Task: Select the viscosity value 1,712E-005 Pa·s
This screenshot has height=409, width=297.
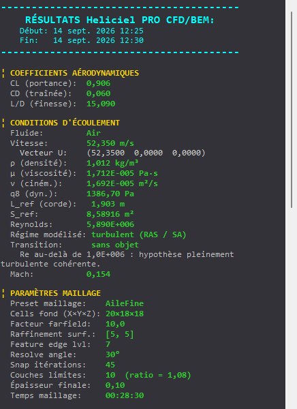Action: [122, 173]
